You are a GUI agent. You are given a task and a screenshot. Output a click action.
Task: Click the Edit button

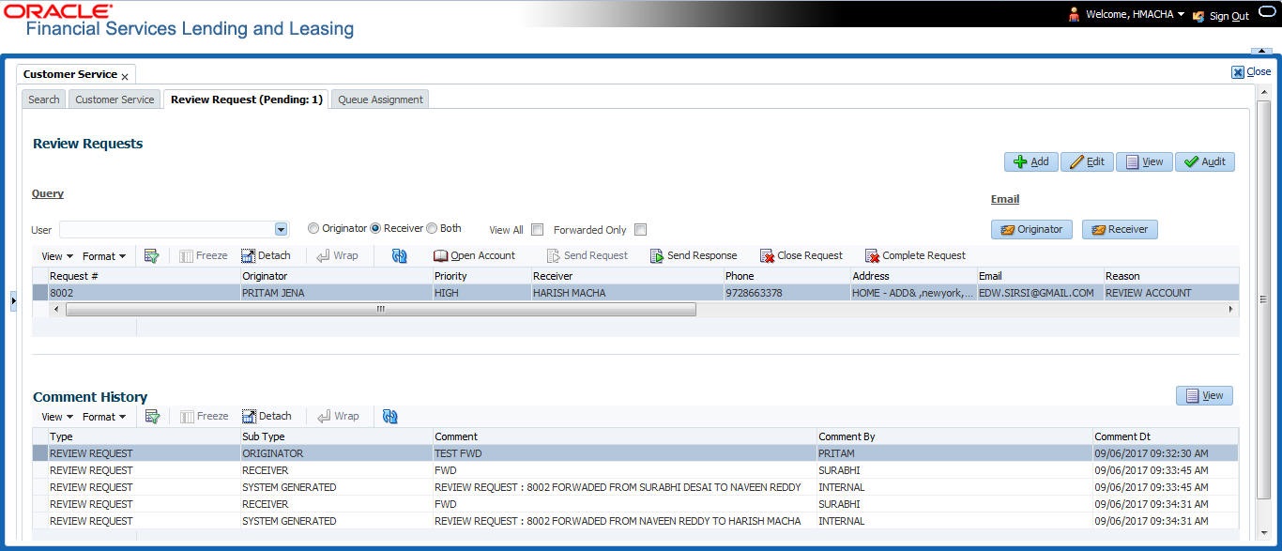point(1087,161)
